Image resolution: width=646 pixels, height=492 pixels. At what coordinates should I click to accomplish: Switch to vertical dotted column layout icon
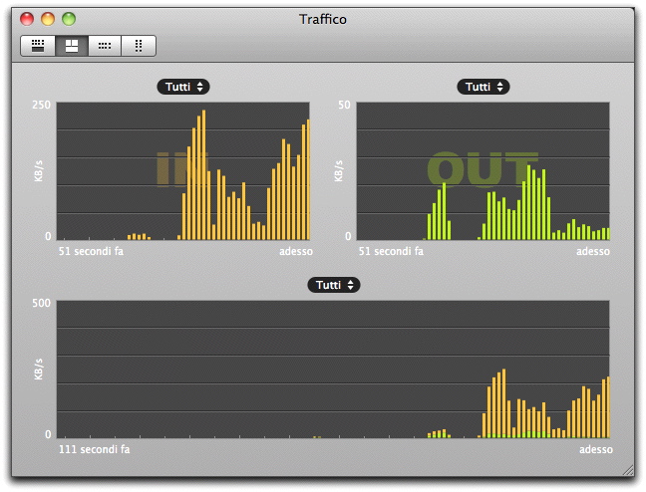[x=139, y=45]
